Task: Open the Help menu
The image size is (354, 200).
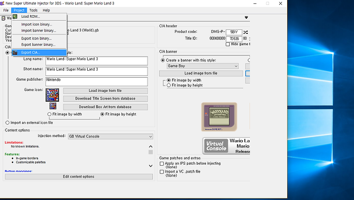Action: coord(46,10)
